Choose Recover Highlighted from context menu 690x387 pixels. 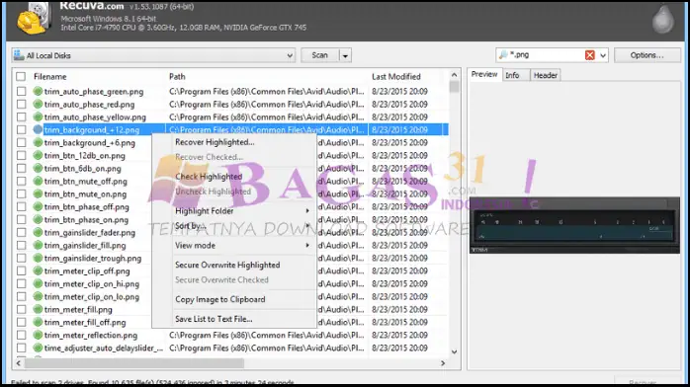[x=215, y=142]
